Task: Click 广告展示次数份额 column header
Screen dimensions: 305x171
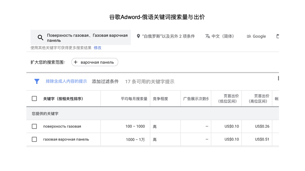Action: point(196,99)
